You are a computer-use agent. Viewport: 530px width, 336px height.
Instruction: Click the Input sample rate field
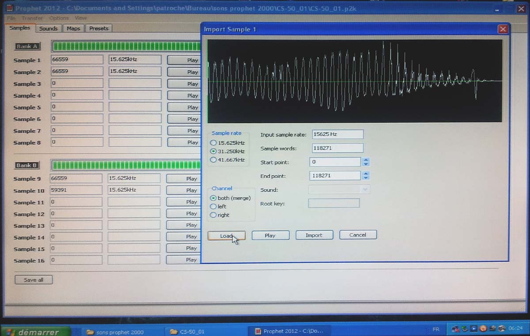coord(338,134)
